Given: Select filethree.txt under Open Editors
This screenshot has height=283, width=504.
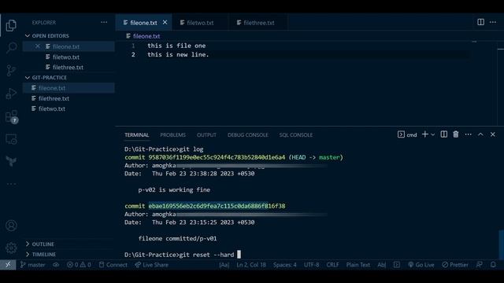Looking at the screenshot, I should tap(69, 67).
